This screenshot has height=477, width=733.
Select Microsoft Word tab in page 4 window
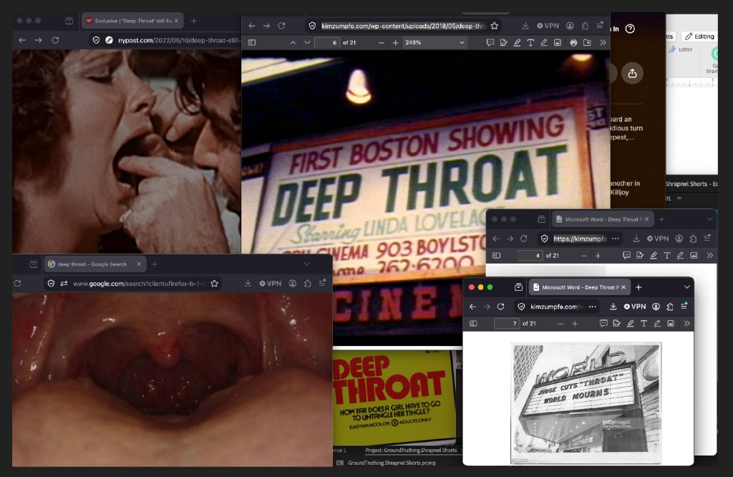(603, 219)
